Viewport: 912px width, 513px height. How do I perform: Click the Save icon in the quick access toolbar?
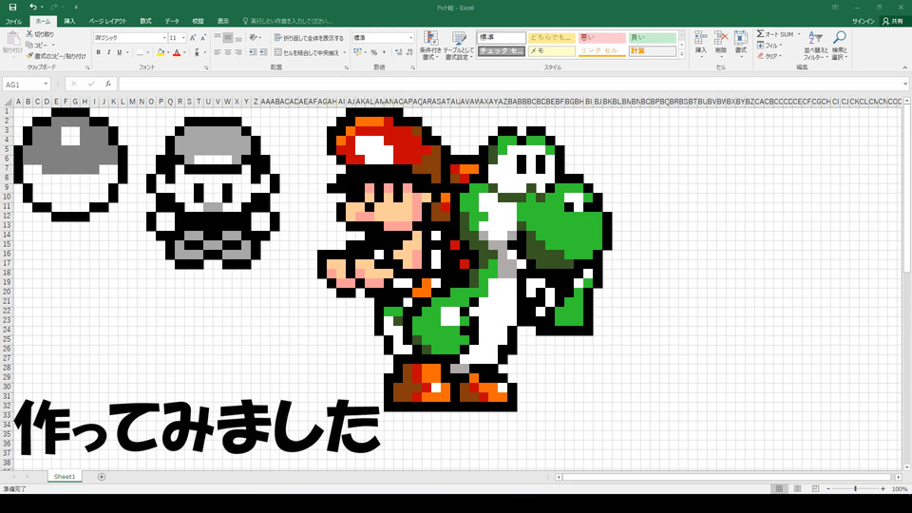point(12,7)
